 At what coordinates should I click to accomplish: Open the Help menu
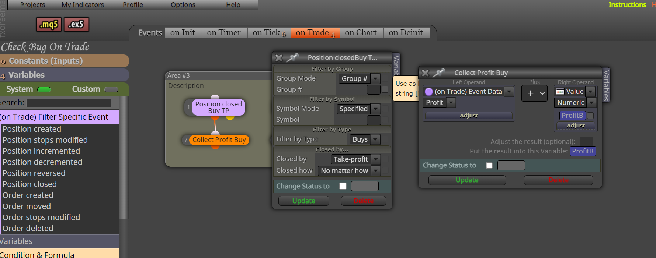pos(233,5)
